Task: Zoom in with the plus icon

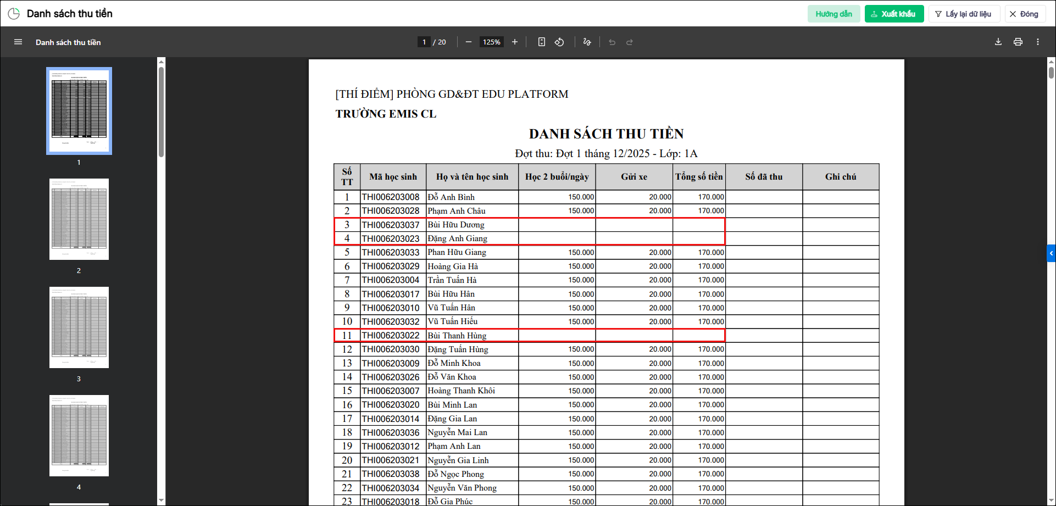Action: [x=515, y=42]
